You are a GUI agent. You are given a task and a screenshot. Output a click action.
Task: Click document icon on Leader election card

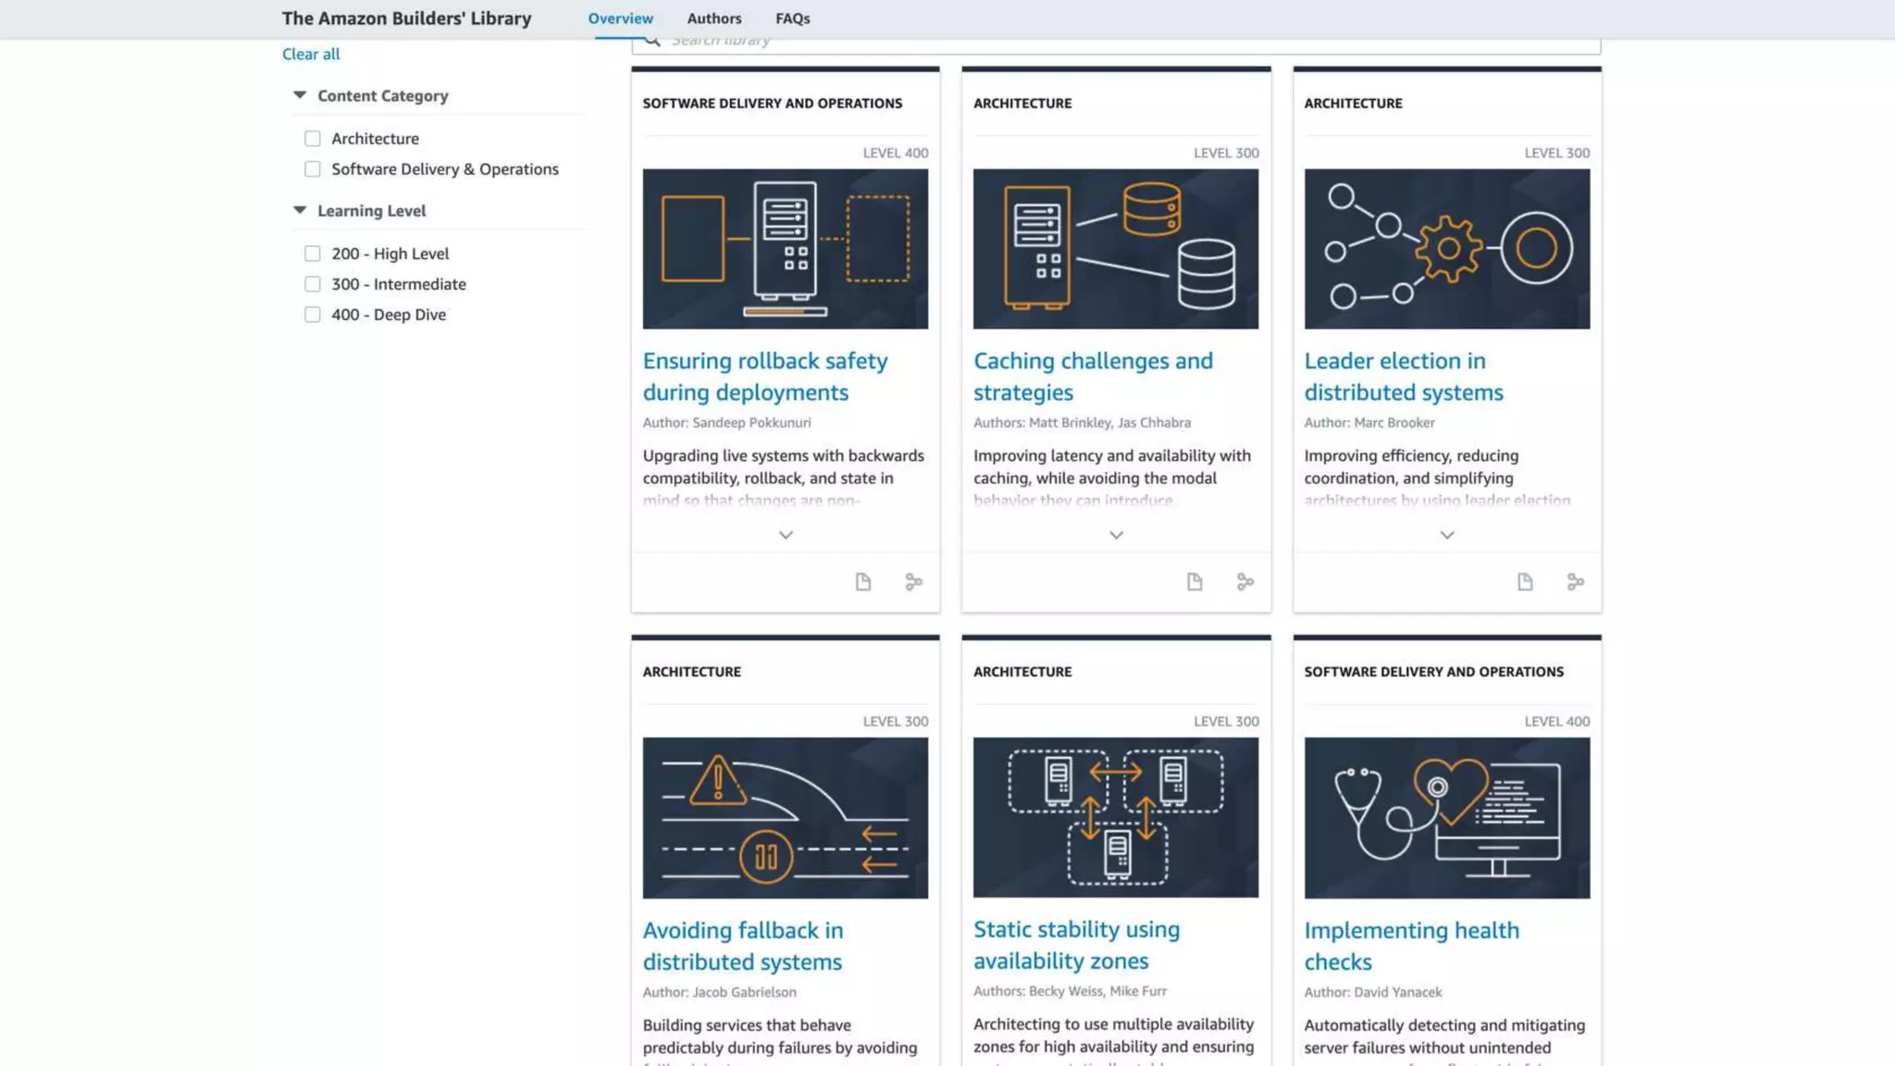(1524, 582)
